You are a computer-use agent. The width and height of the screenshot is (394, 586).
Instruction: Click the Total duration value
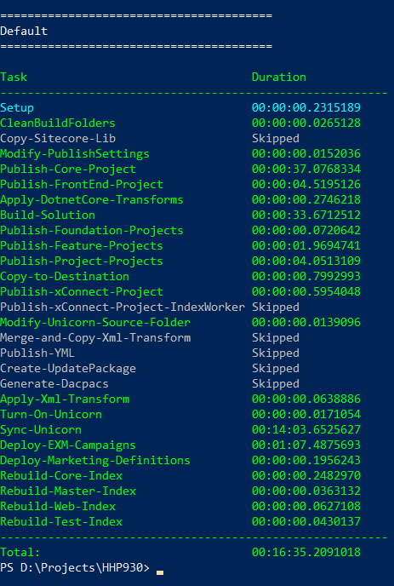point(306,553)
